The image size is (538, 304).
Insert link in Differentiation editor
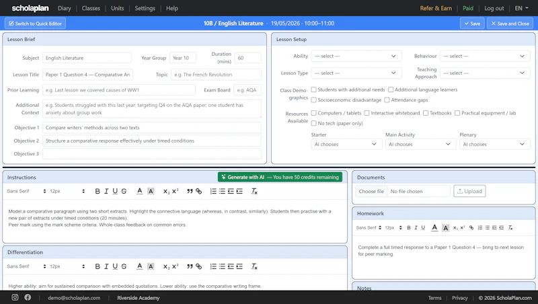pyautogui.click(x=198, y=266)
